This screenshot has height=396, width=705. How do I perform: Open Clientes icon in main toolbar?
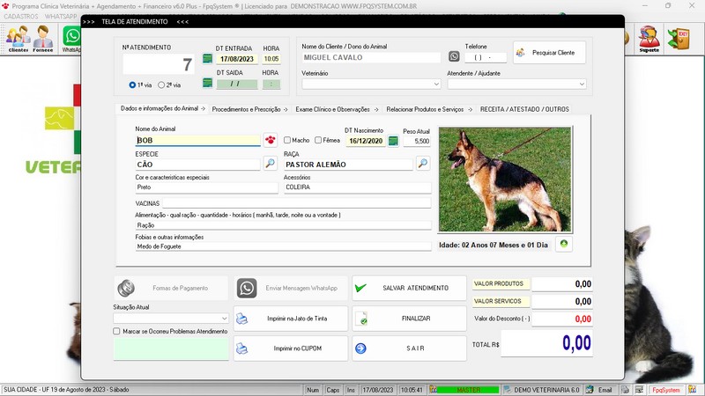[18, 39]
